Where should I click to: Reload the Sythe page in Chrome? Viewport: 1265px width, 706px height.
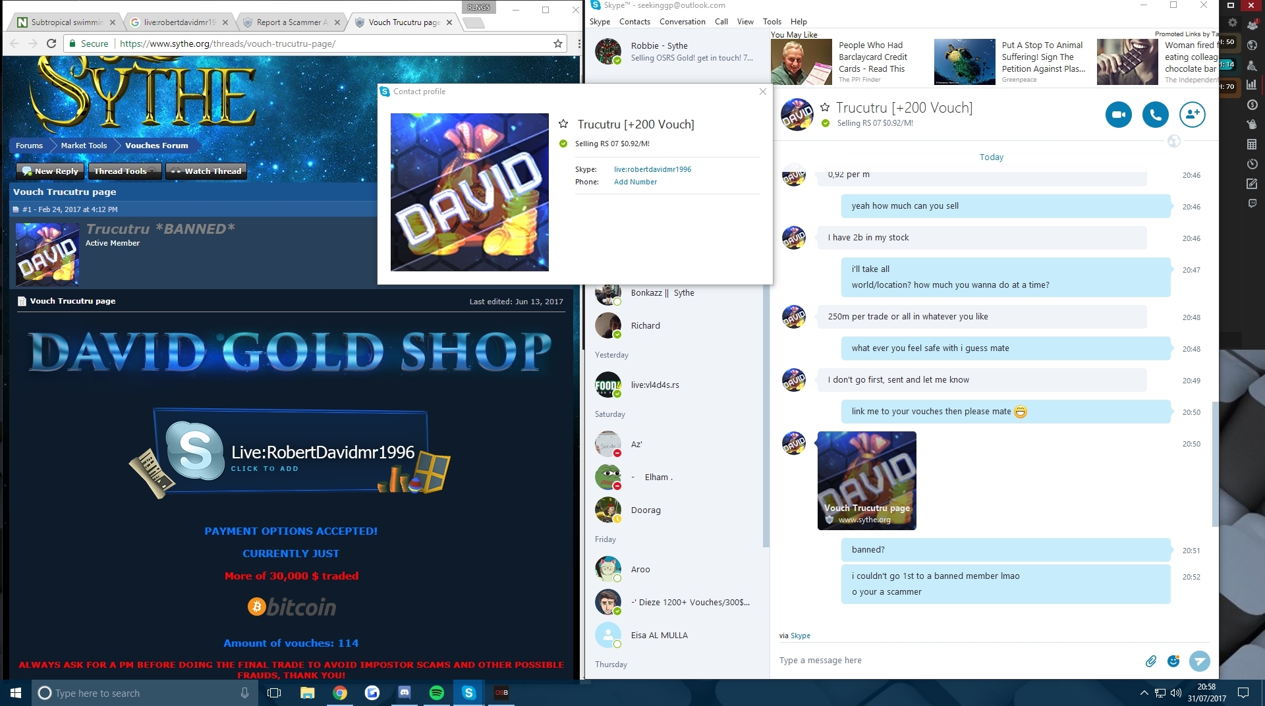point(51,43)
